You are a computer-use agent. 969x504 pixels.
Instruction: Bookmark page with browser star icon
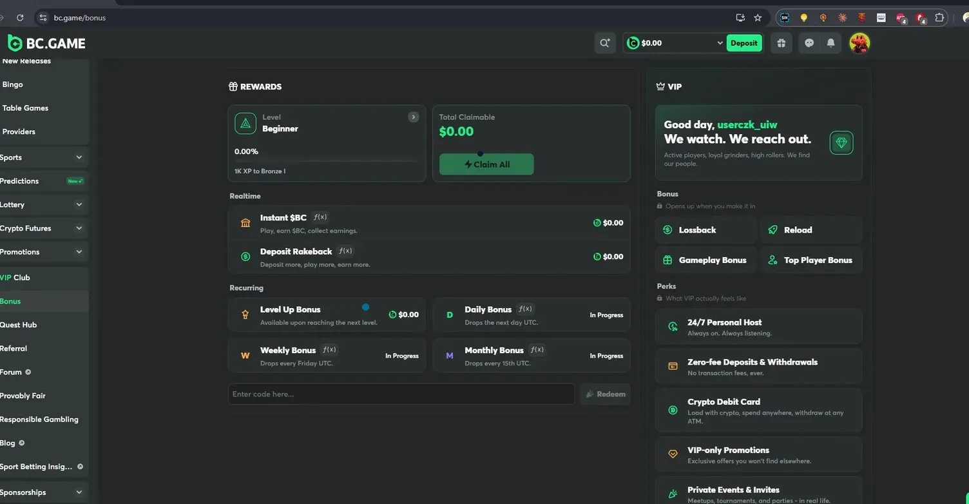758,18
